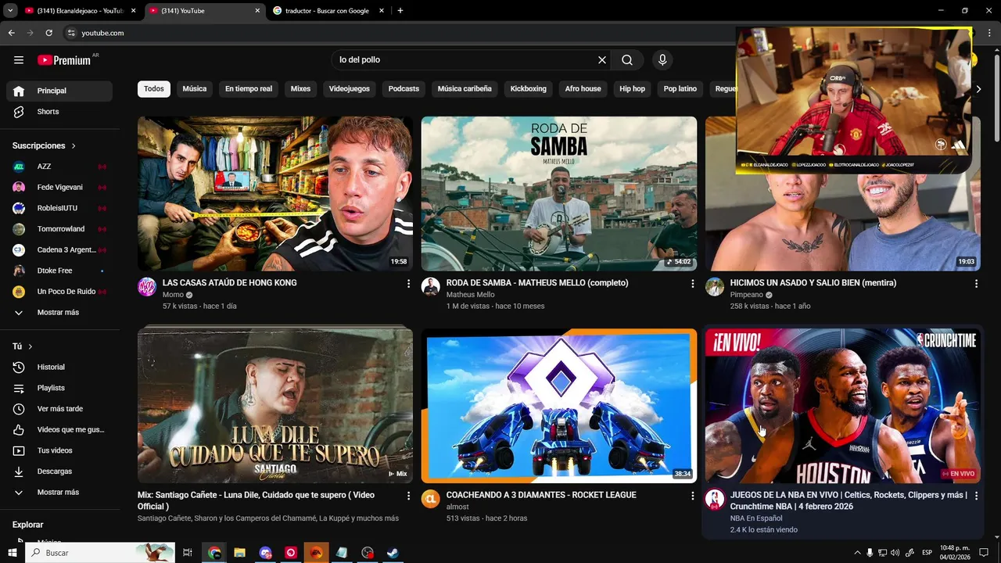Open options for JUEGOS DE LA NBA video

click(x=976, y=496)
